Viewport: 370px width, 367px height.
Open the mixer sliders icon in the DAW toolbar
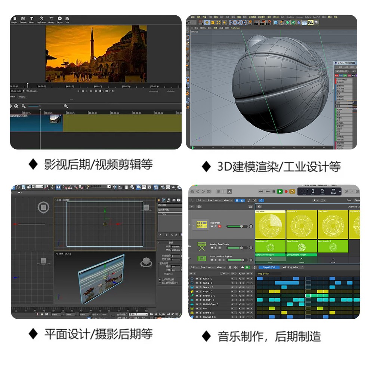224,191
